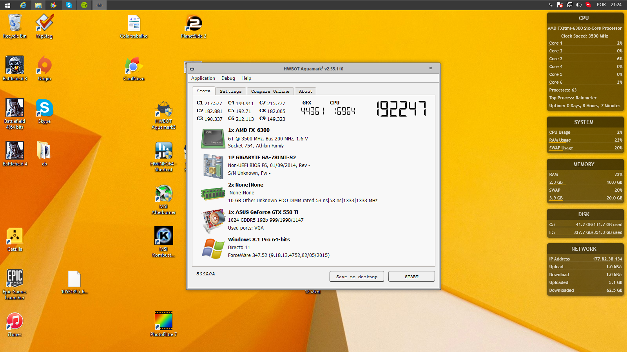Screen dimensions: 627x352
Task: Open the Windows Start button
Action: click(x=7, y=5)
